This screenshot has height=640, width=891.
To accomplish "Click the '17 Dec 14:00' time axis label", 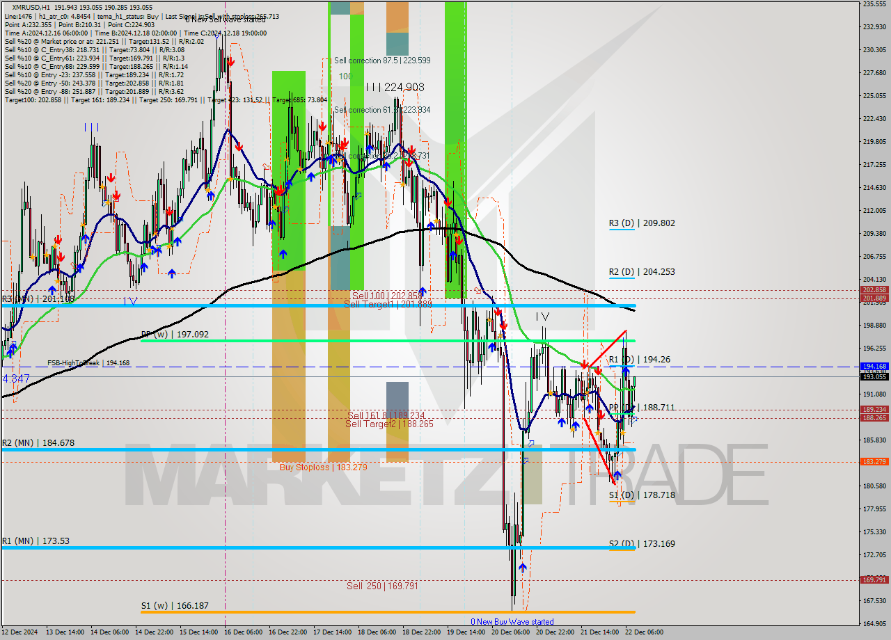I will tap(332, 632).
